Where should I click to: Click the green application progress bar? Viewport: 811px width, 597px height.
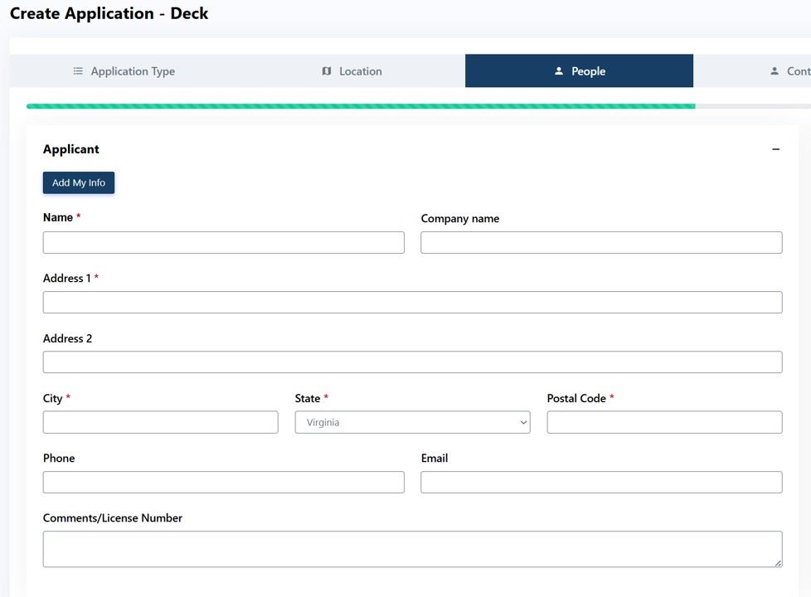click(361, 106)
